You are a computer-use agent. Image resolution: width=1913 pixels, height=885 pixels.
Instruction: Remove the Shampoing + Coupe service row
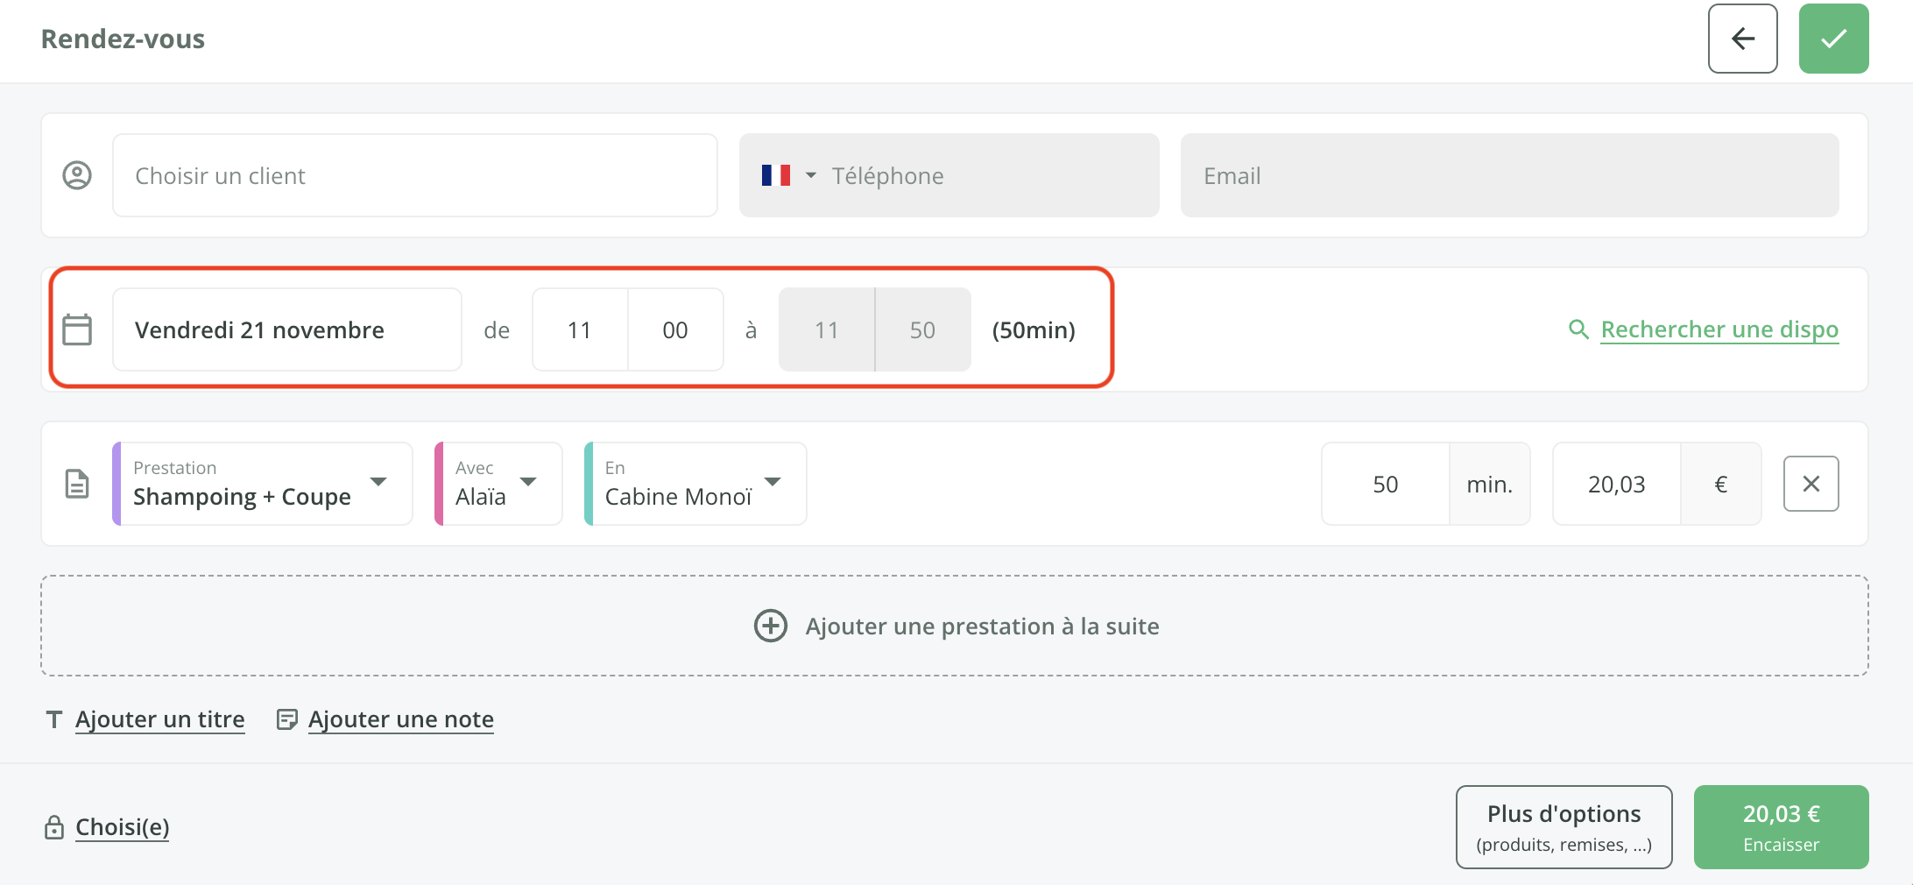[x=1811, y=484]
